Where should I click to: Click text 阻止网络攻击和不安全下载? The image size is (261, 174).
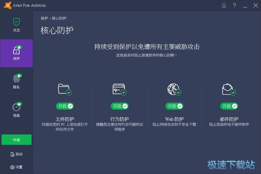click(174, 124)
